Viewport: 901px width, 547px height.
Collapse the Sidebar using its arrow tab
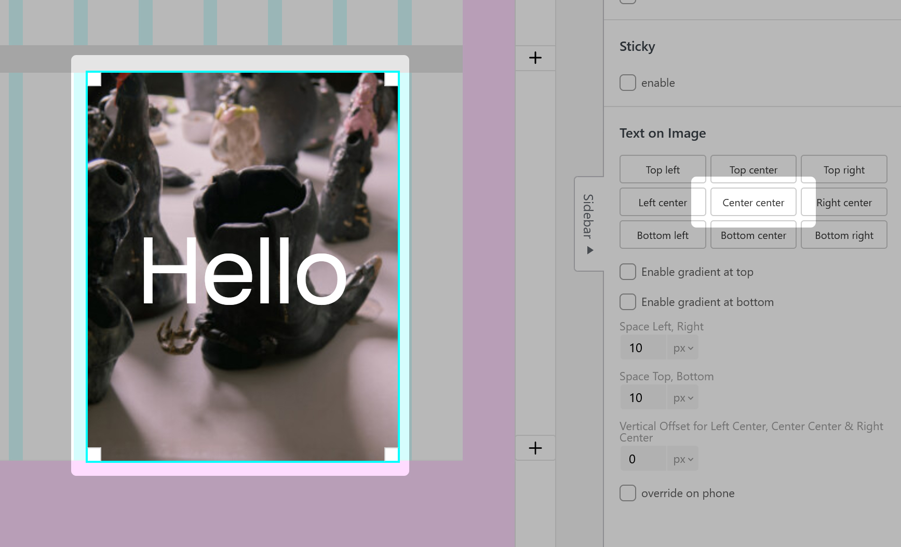589,223
